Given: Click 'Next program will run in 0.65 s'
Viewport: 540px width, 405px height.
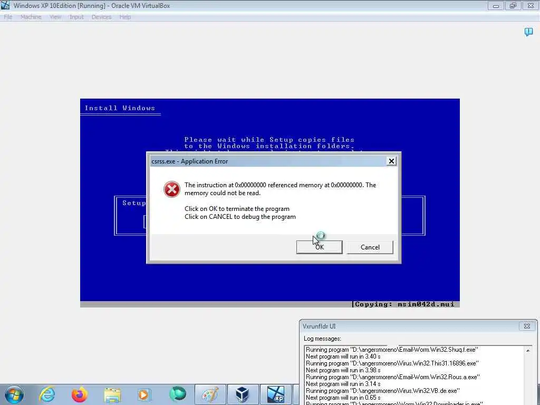Looking at the screenshot, I should point(343,398).
